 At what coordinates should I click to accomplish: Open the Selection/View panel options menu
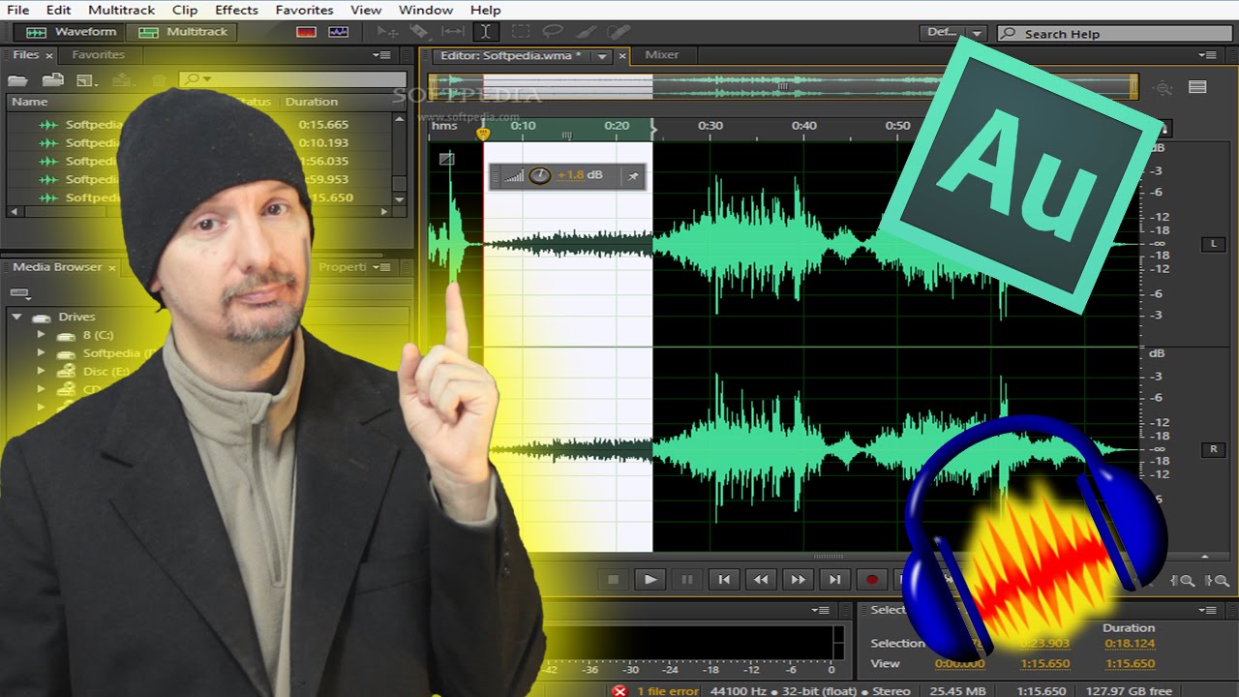[1207, 610]
